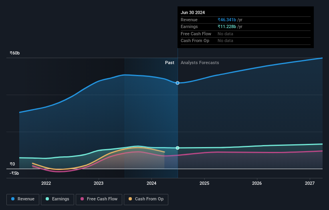Screen dimensions: 329x210
Task: Toggle the Cash From Op legend series
Action: 146,199
